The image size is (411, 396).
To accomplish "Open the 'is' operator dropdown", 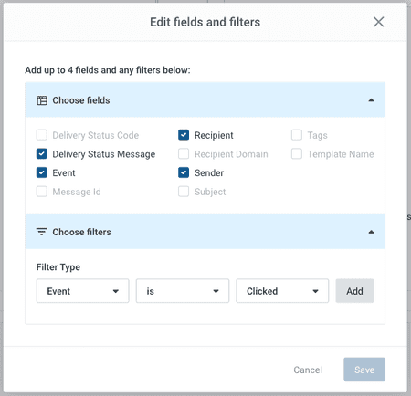I will point(183,291).
